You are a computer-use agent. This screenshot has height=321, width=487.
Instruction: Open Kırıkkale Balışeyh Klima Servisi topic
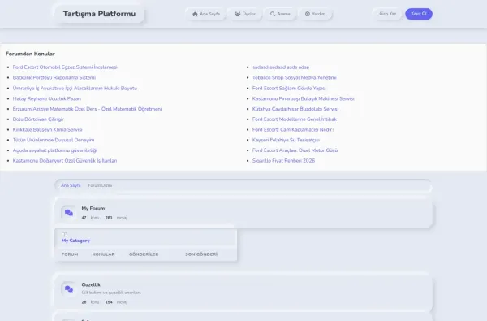[48, 129]
